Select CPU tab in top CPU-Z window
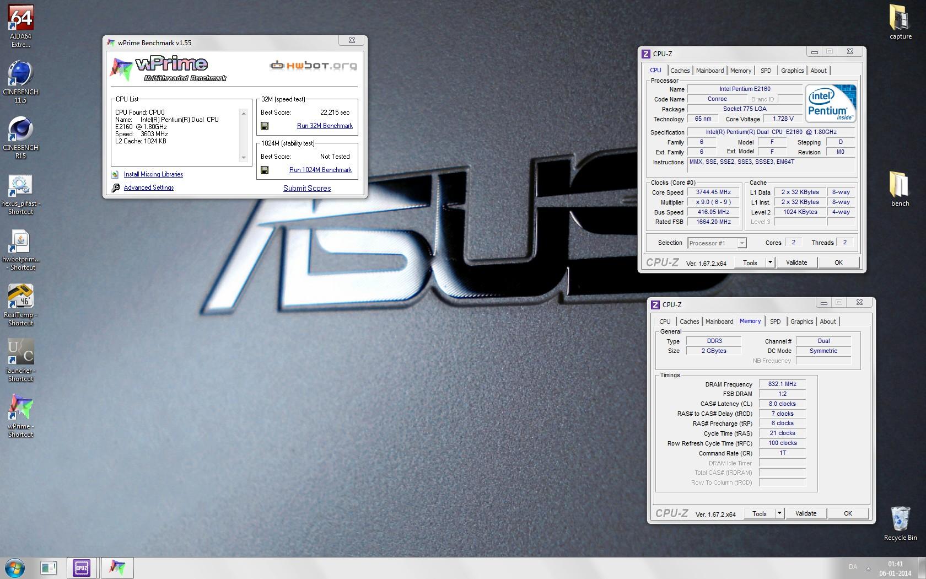This screenshot has width=926, height=579. (x=655, y=70)
